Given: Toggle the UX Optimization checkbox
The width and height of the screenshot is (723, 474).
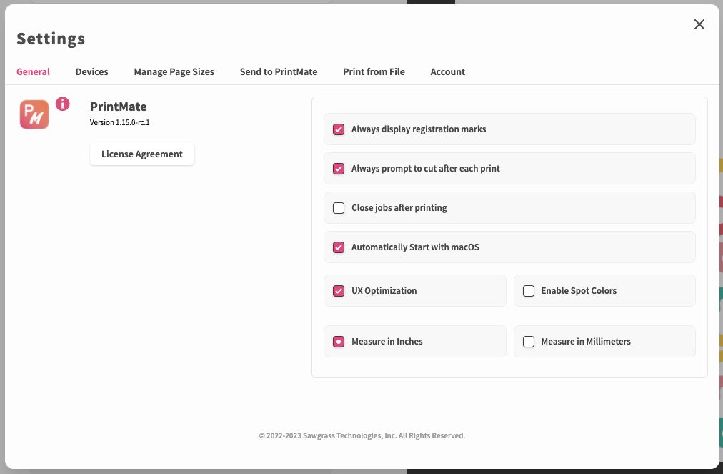Looking at the screenshot, I should tap(339, 291).
